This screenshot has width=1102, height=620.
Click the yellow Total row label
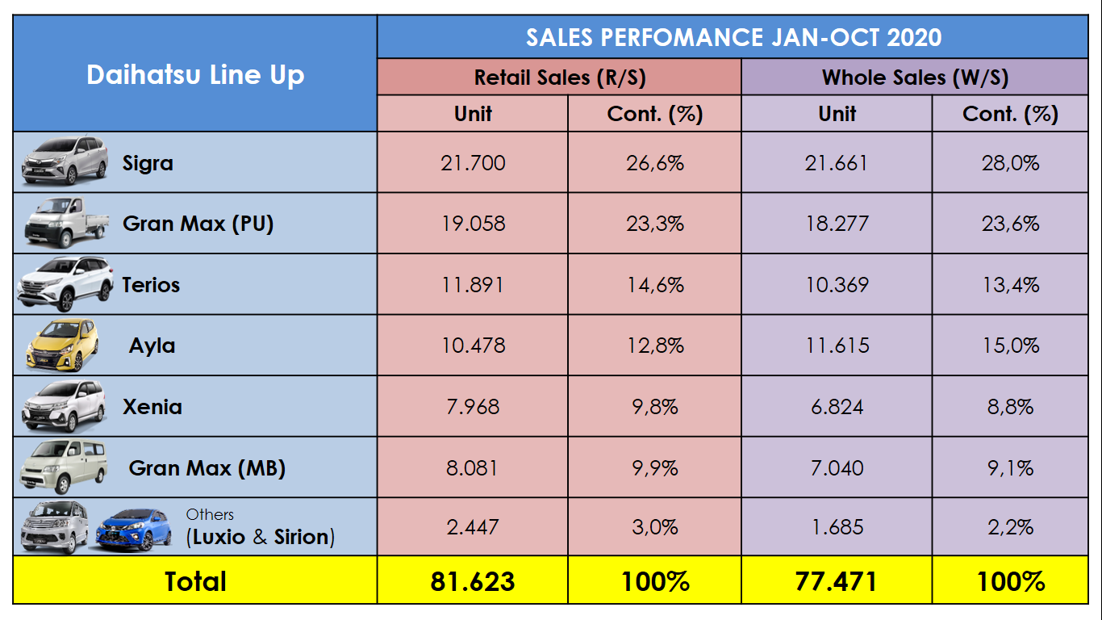195,581
